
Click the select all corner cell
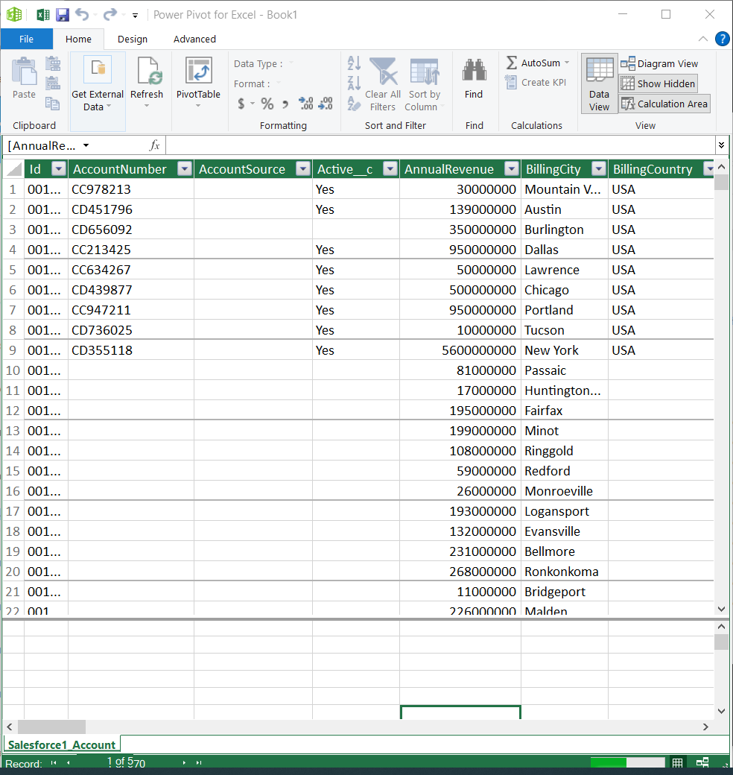click(13, 169)
